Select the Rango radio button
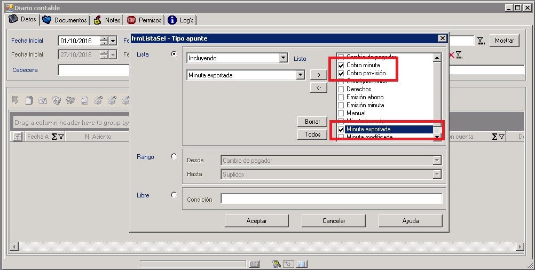This screenshot has height=270, width=535. [x=174, y=156]
